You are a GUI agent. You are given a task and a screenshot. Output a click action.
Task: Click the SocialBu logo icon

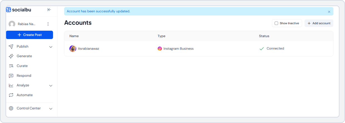[x=9, y=10]
